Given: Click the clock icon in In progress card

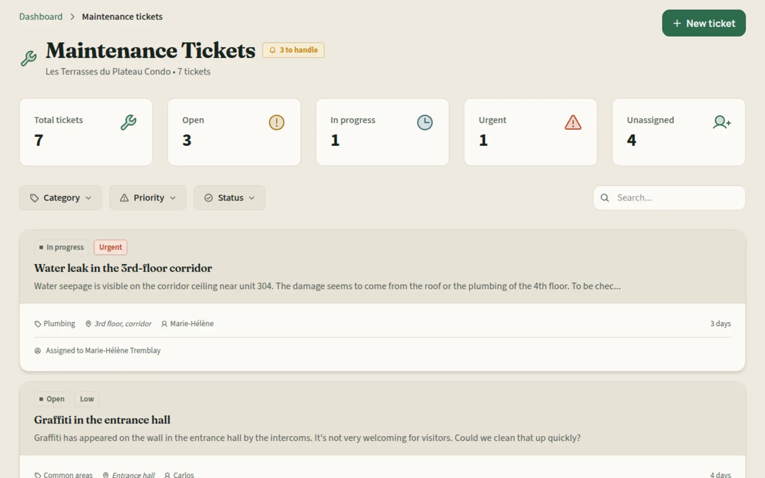Looking at the screenshot, I should [425, 122].
